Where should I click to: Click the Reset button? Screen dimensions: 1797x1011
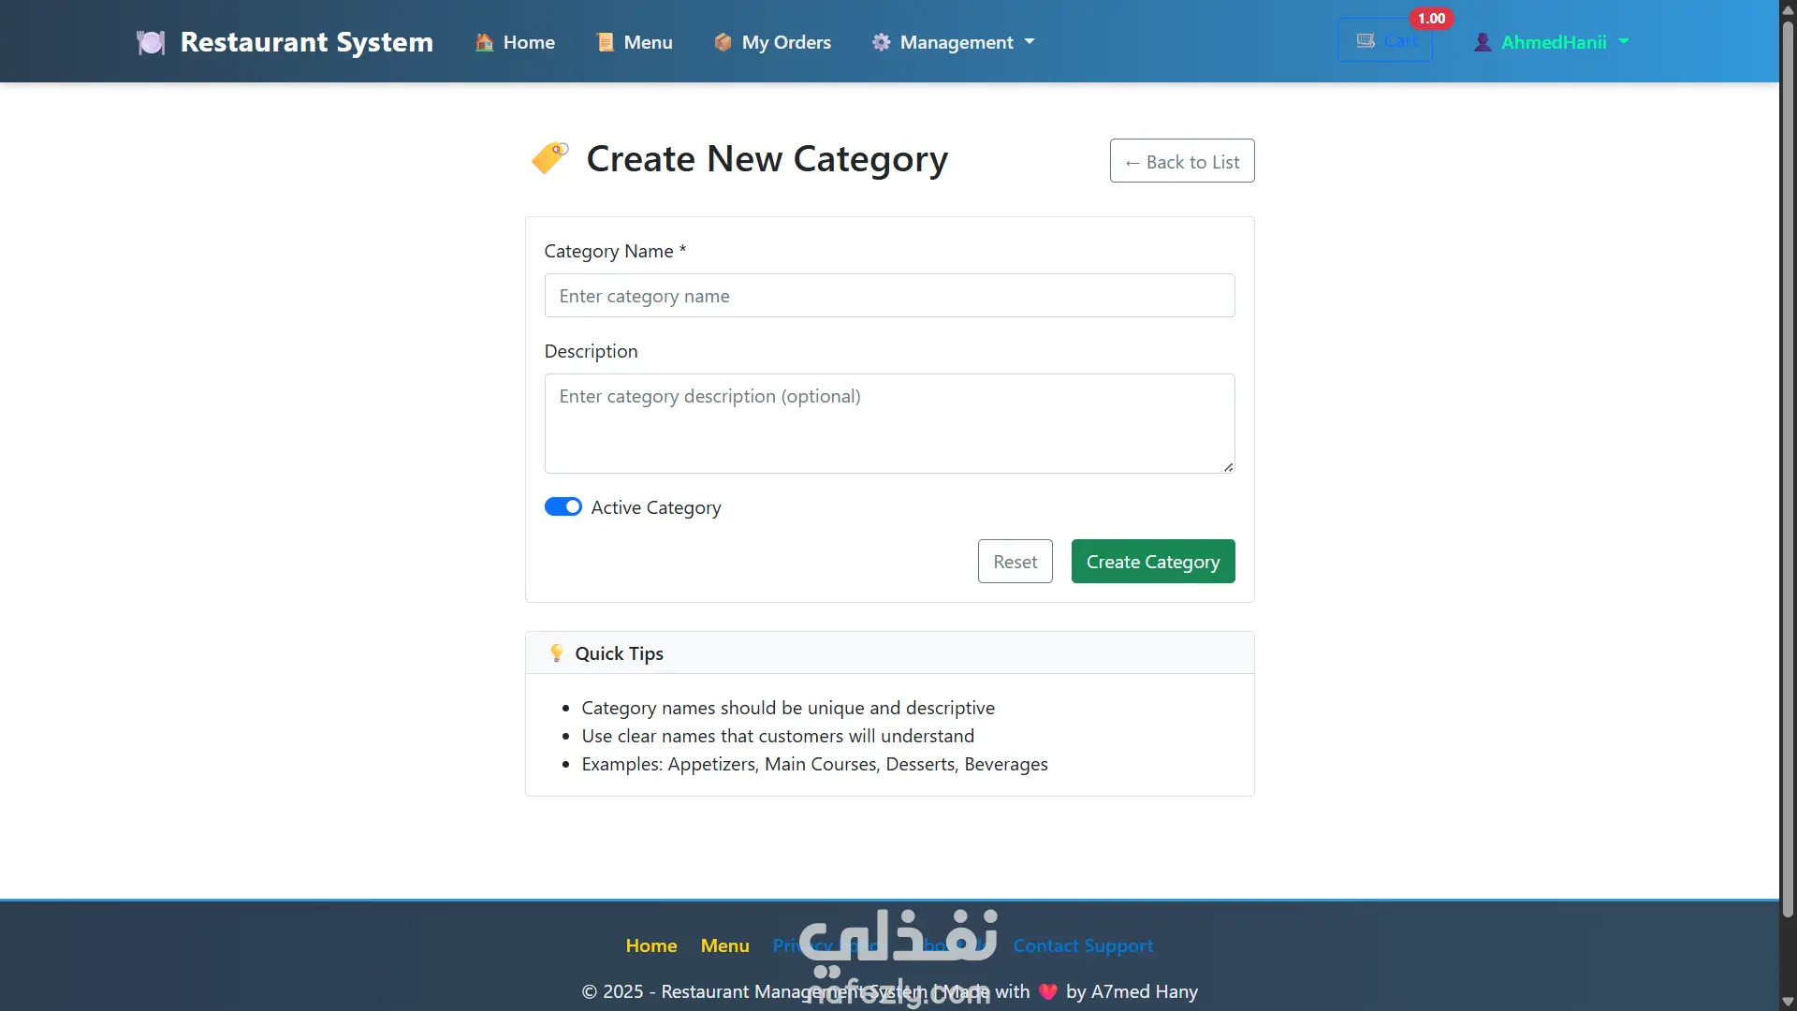tap(1015, 562)
